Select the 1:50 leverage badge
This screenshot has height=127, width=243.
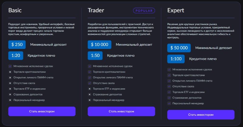(95, 55)
